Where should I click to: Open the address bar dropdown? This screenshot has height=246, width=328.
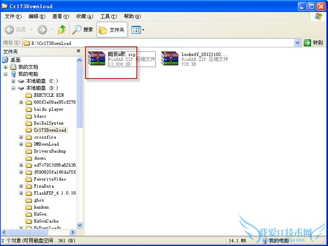pyautogui.click(x=297, y=43)
